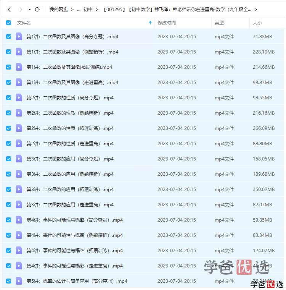Click video icon of 第2讲 (走进重高)

coord(19,143)
